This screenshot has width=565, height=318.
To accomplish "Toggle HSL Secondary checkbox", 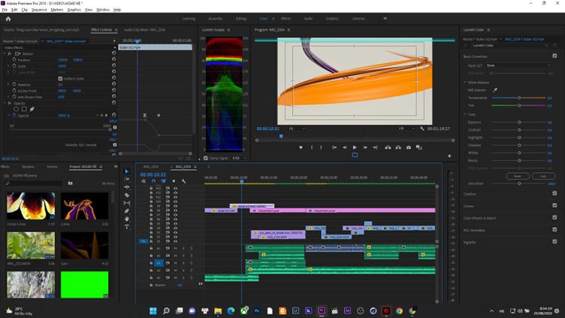I will [x=554, y=229].
